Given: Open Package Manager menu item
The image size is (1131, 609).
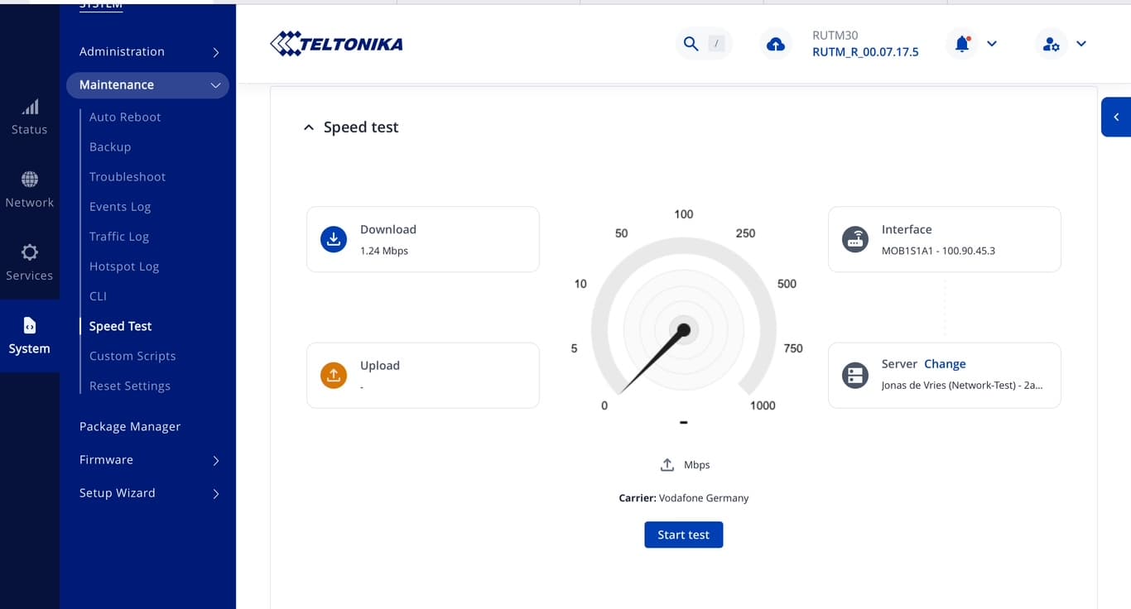Looking at the screenshot, I should [130, 427].
